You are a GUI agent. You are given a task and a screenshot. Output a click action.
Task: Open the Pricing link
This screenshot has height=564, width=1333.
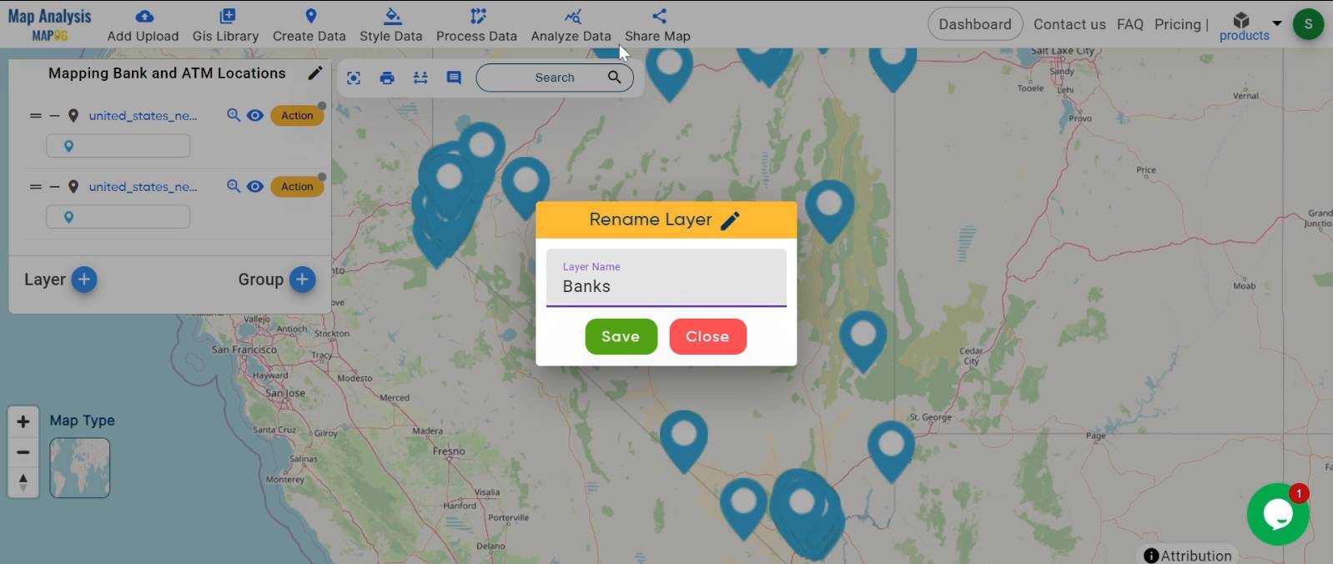click(x=1177, y=24)
